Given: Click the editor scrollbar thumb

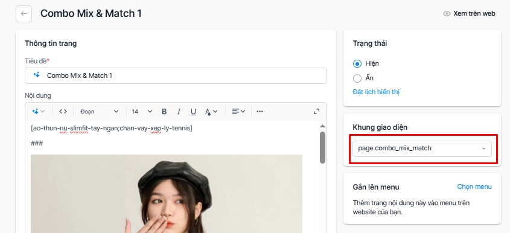Looking at the screenshot, I should click(x=322, y=147).
